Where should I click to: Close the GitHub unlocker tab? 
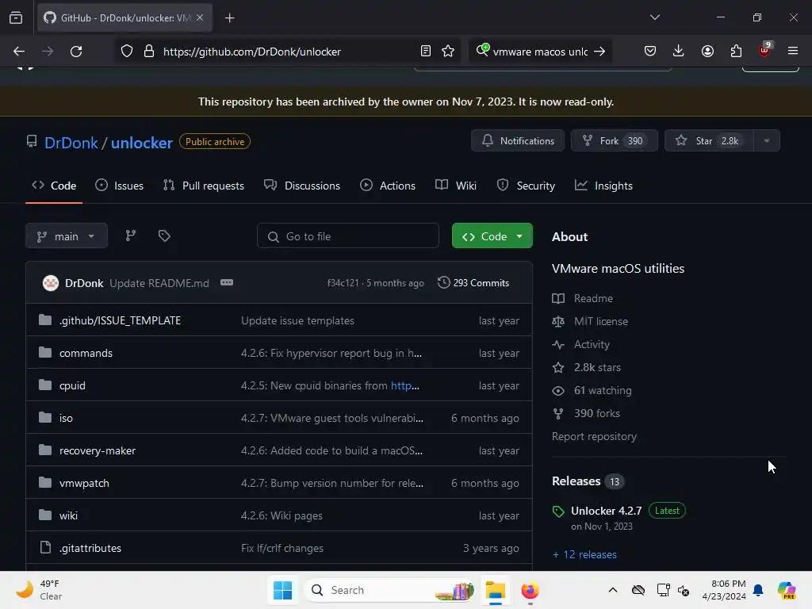point(200,17)
